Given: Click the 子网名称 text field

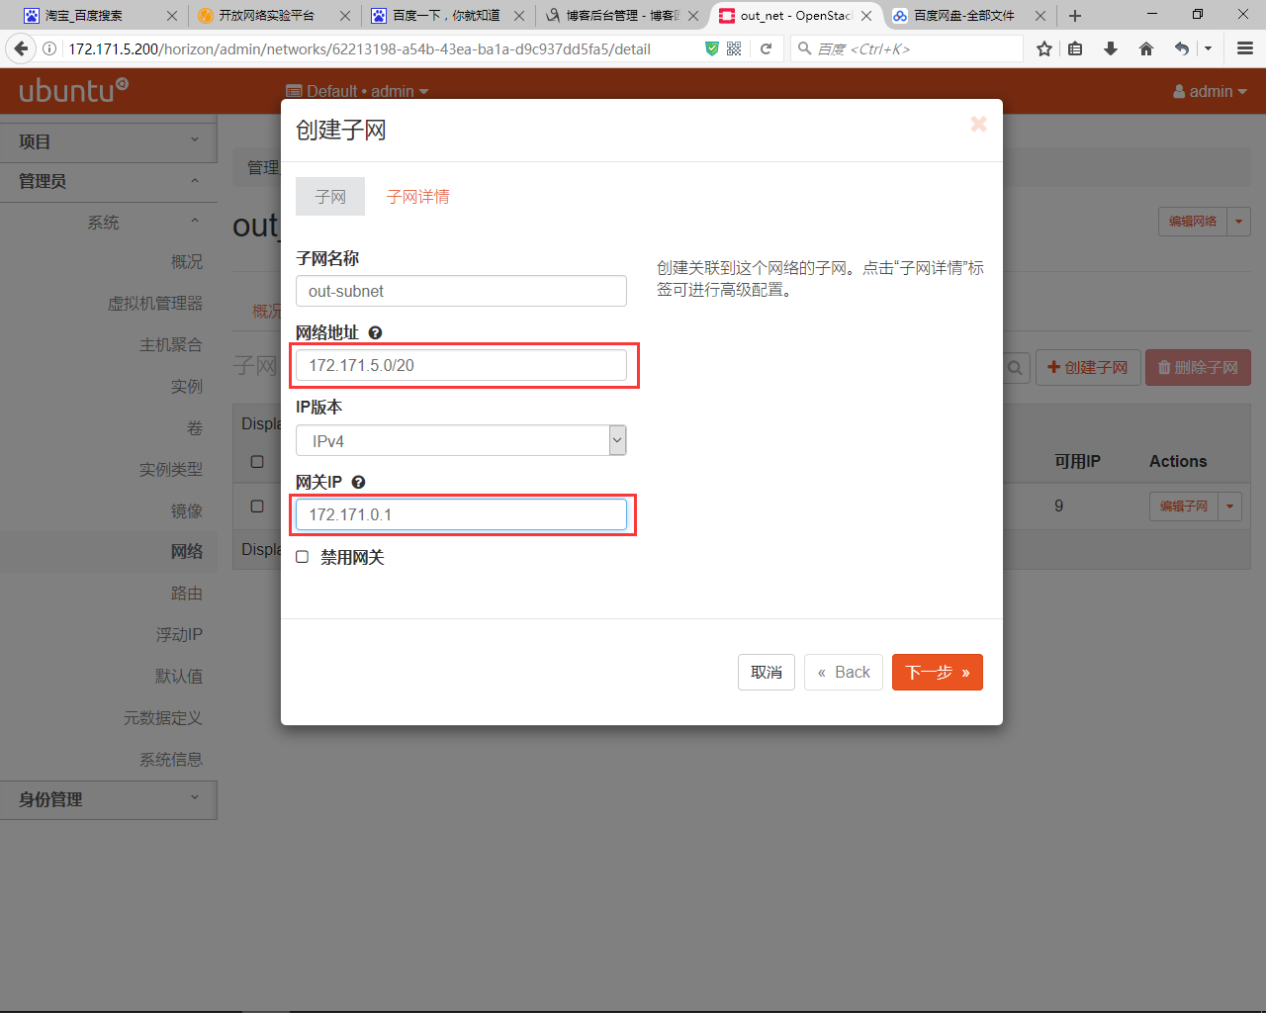Looking at the screenshot, I should coord(461,291).
